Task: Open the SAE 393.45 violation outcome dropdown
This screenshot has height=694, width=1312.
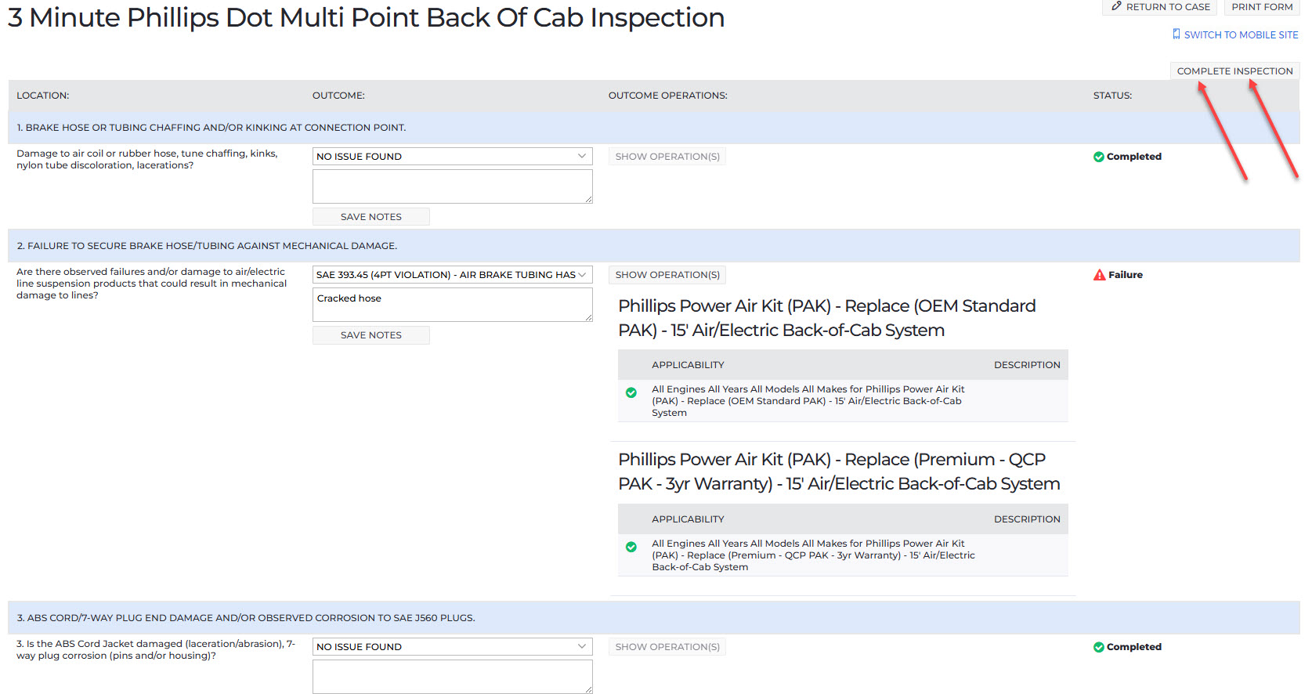Action: [452, 275]
